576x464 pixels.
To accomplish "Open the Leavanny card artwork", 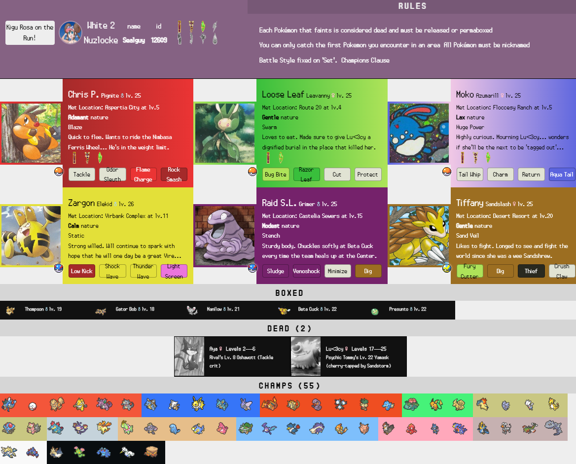I will tap(225, 133).
